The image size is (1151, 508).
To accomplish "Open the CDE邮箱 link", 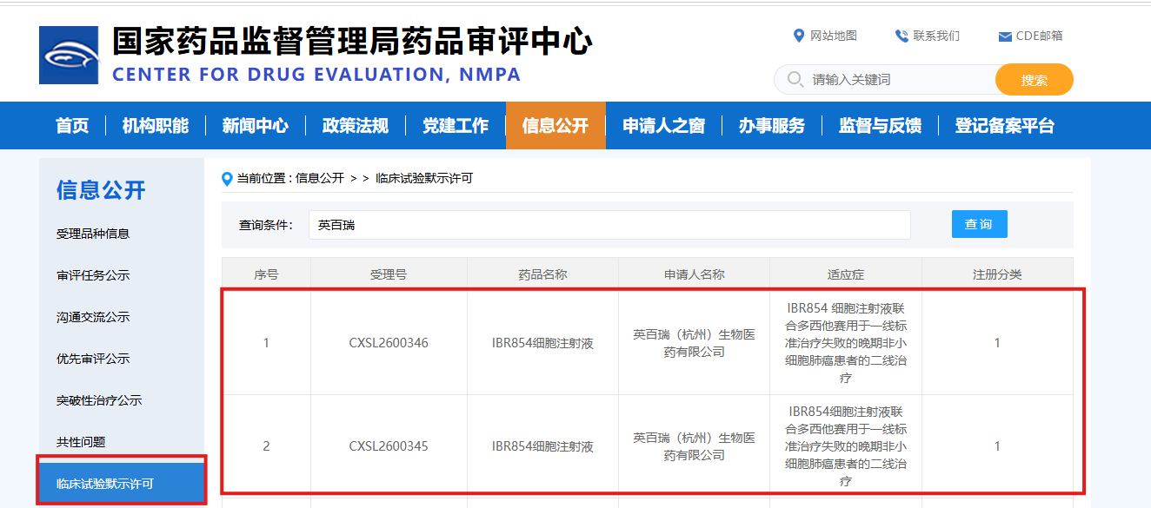I will (1039, 36).
